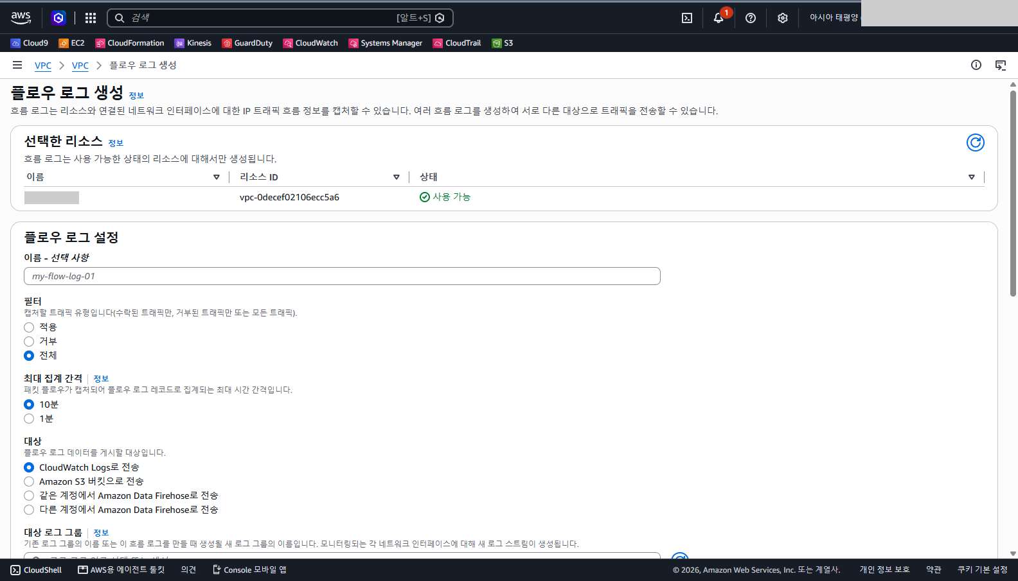Open CloudShell from the footer bar
The image size is (1018, 581).
(36, 570)
